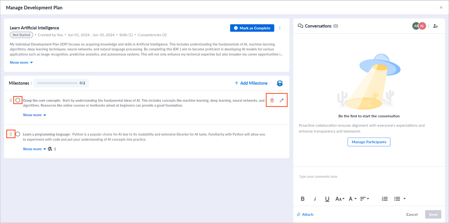Click the numbered list icon
Screen dimensions: 449x223
tap(384, 199)
